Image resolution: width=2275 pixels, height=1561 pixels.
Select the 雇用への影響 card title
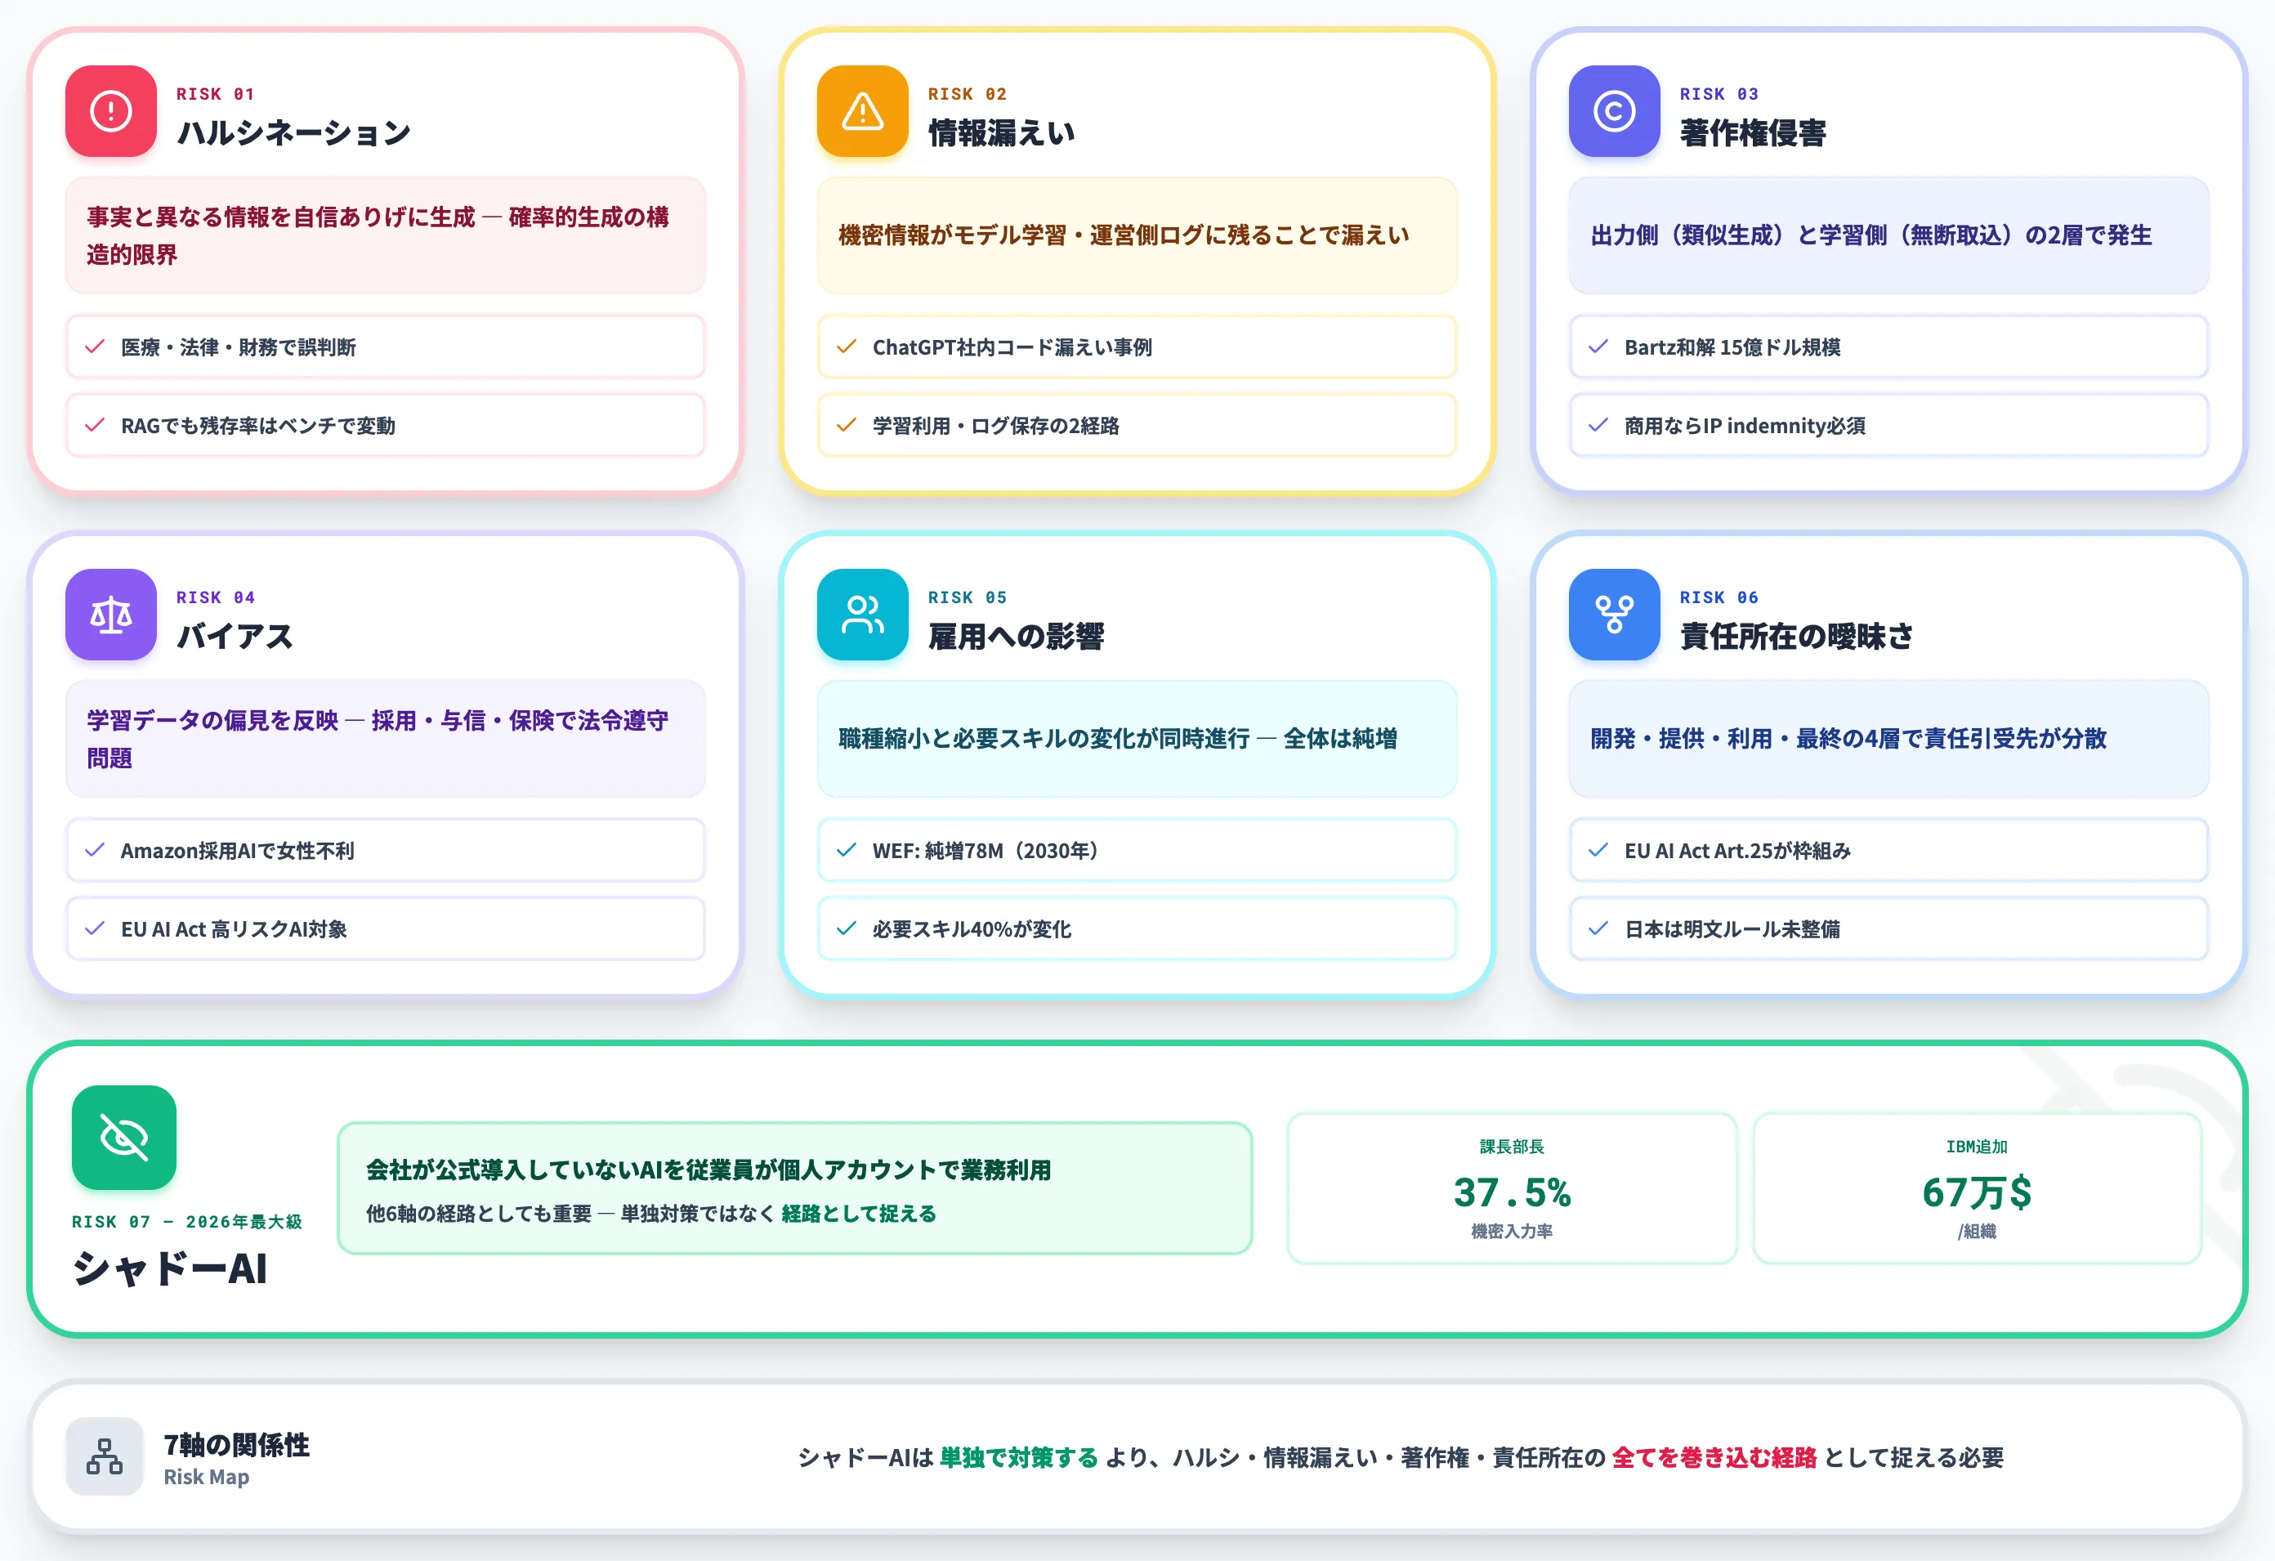coord(1016,636)
